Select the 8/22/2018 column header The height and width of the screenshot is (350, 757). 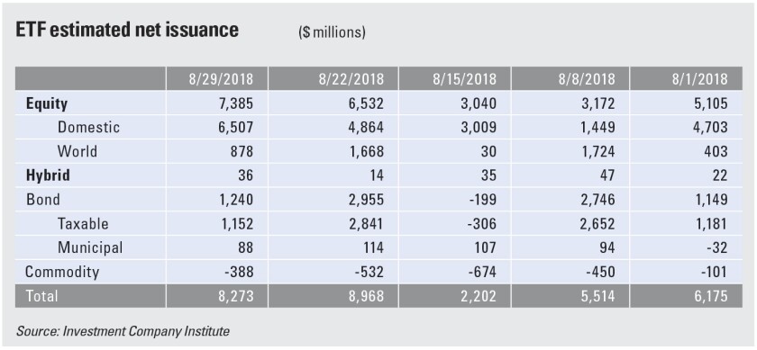[x=351, y=78]
